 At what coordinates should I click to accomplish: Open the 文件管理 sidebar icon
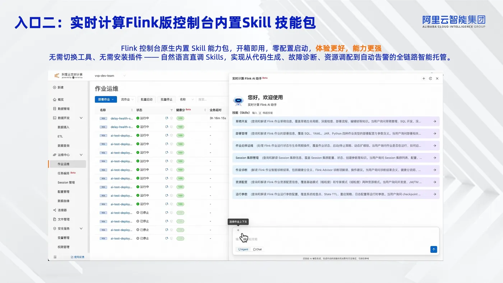55,219
